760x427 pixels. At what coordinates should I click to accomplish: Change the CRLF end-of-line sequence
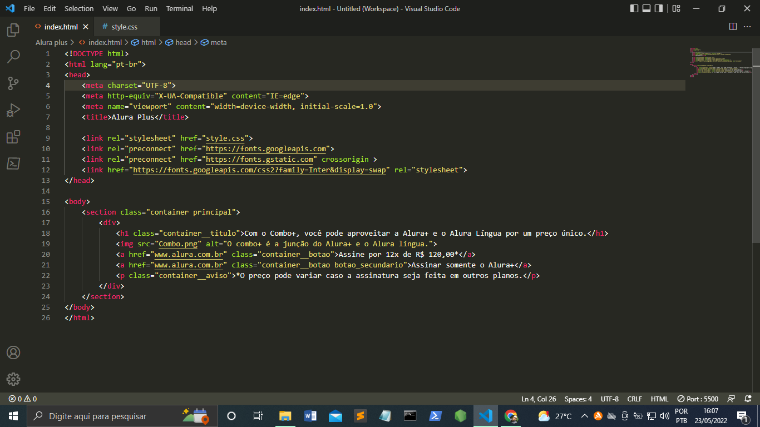pyautogui.click(x=635, y=399)
